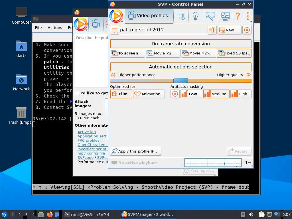Toggle Do frame rate conversion
Screen dimensions: 292x219
click(181, 44)
